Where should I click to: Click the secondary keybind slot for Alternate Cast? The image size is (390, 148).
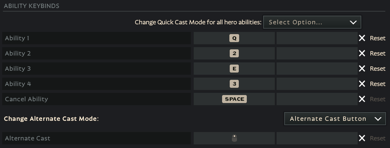click(x=317, y=138)
